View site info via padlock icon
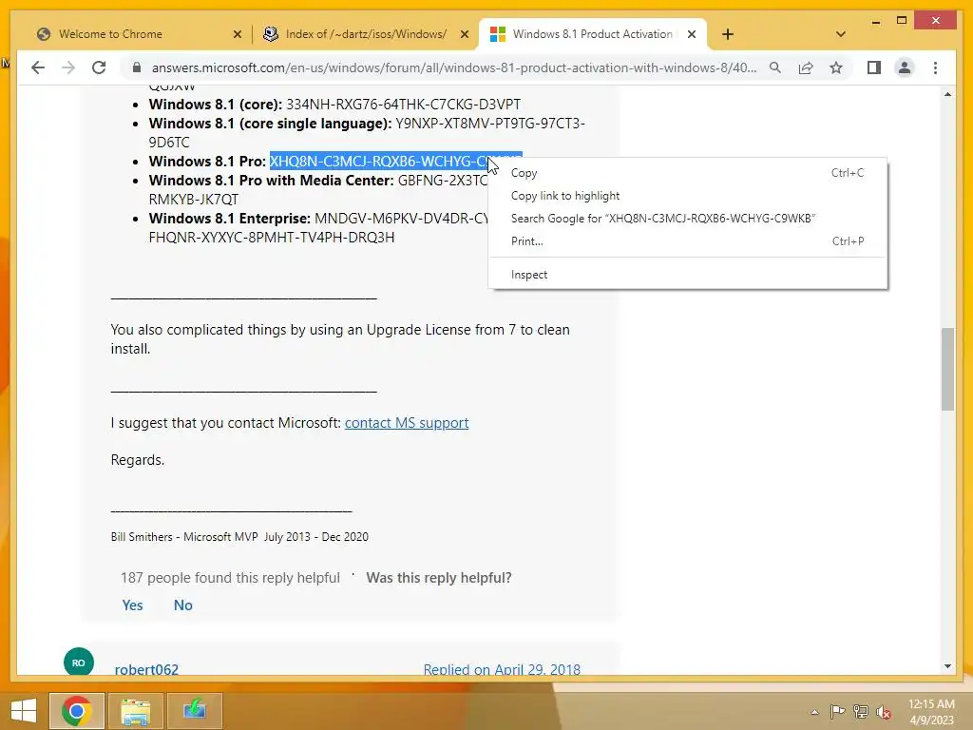Screen dimensions: 973x730 tap(137, 67)
